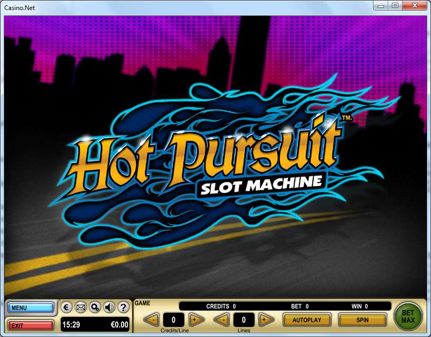Close the Casino.Net window
Screen dimensions: 431x337
pyautogui.click(x=415, y=5)
